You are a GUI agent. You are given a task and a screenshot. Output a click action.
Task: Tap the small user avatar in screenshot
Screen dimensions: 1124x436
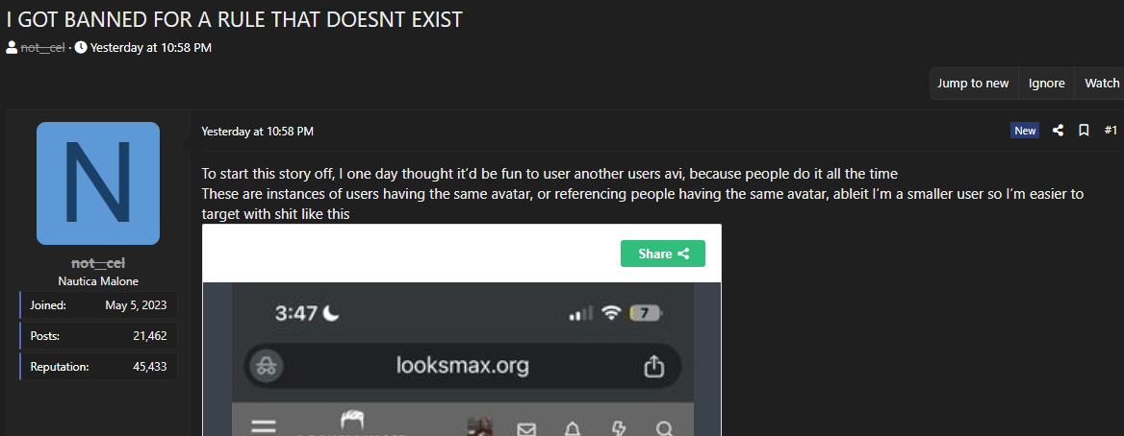pos(479,427)
